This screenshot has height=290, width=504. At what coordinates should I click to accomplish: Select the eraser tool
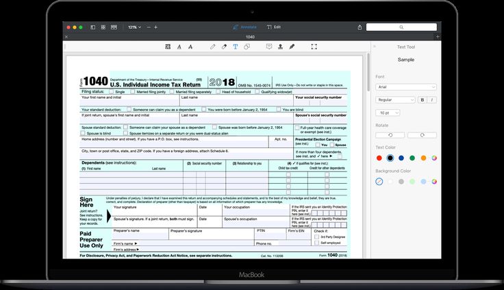click(x=224, y=47)
